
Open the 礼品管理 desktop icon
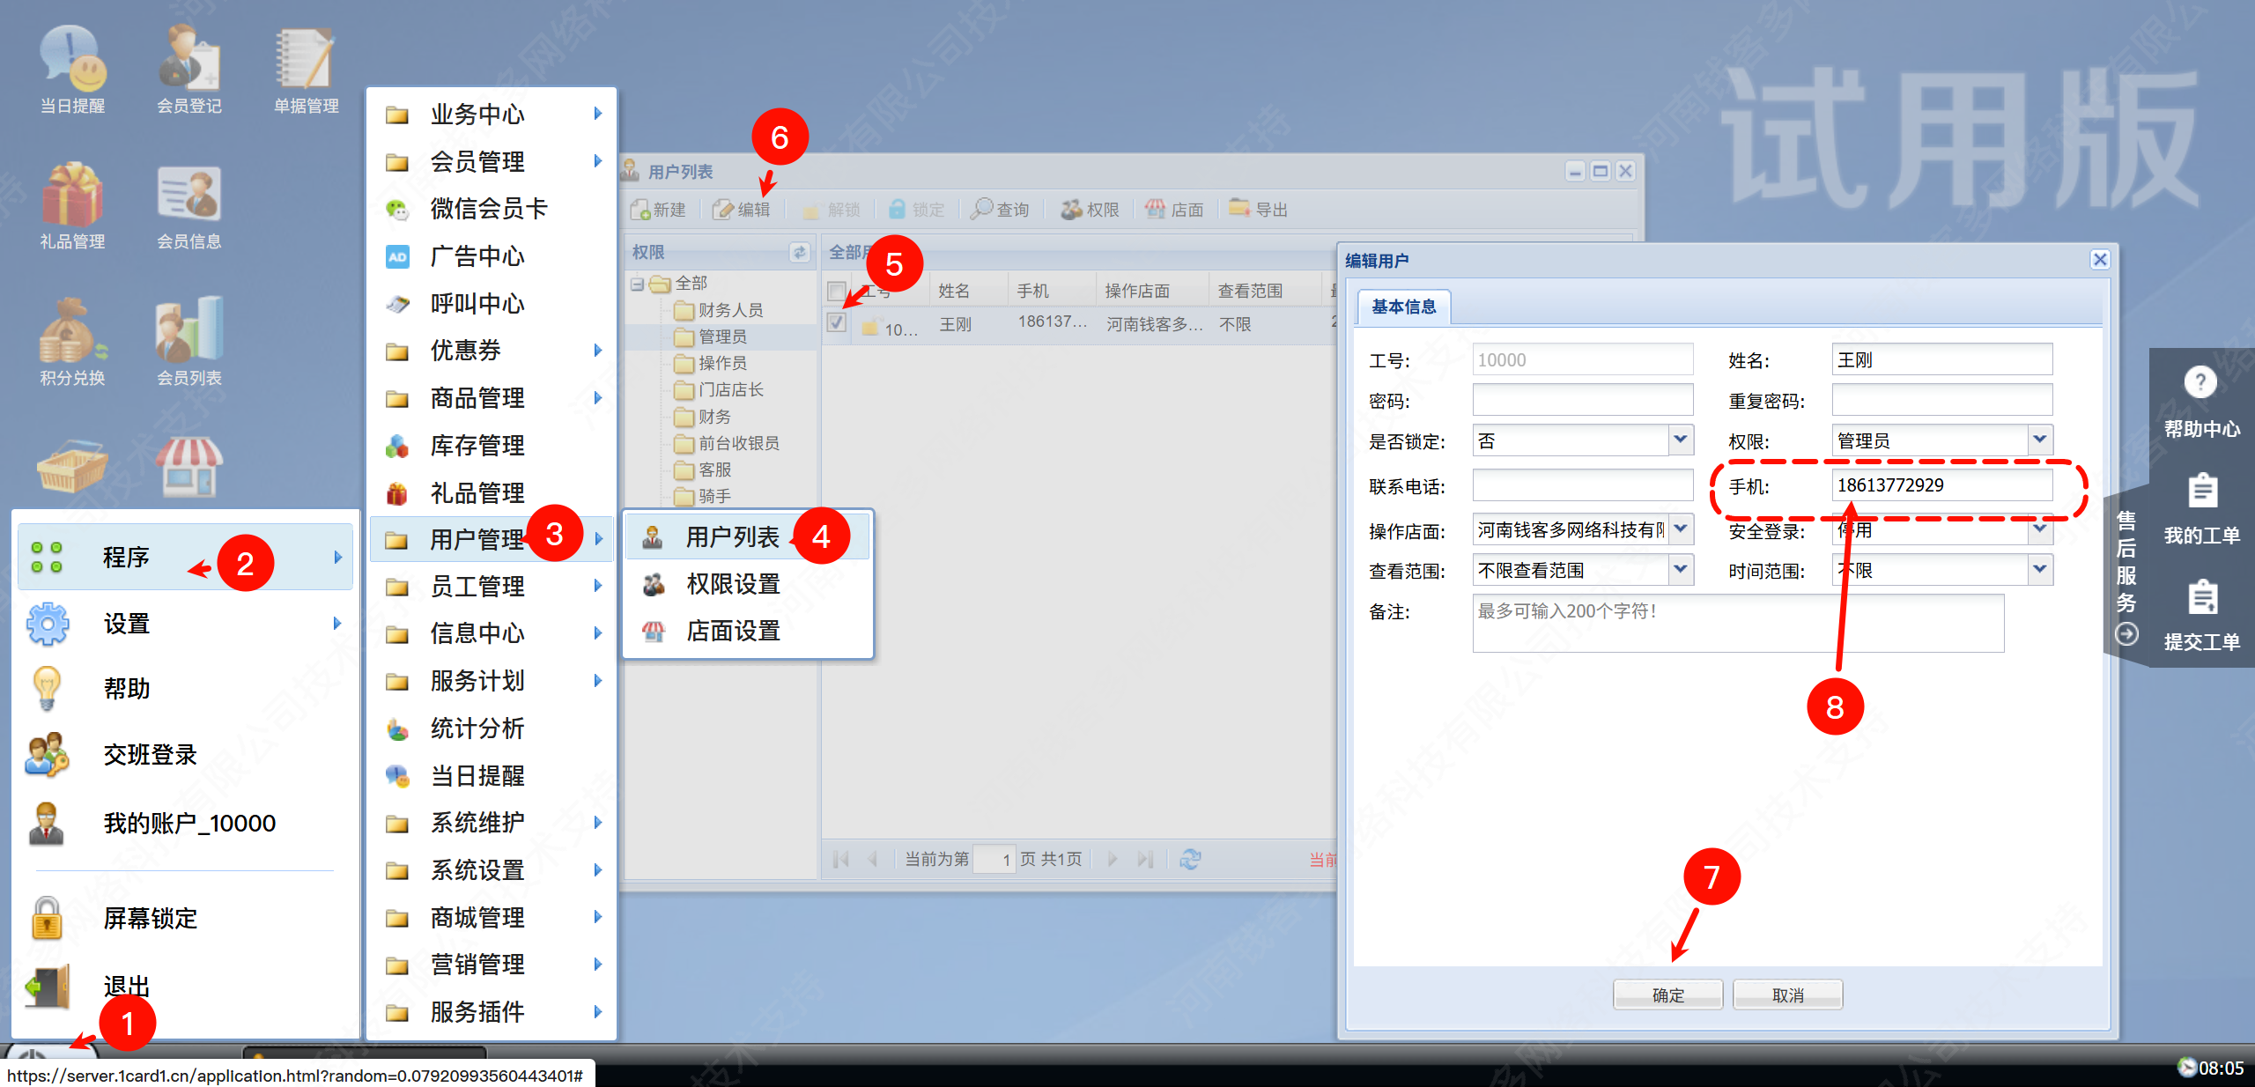72,196
